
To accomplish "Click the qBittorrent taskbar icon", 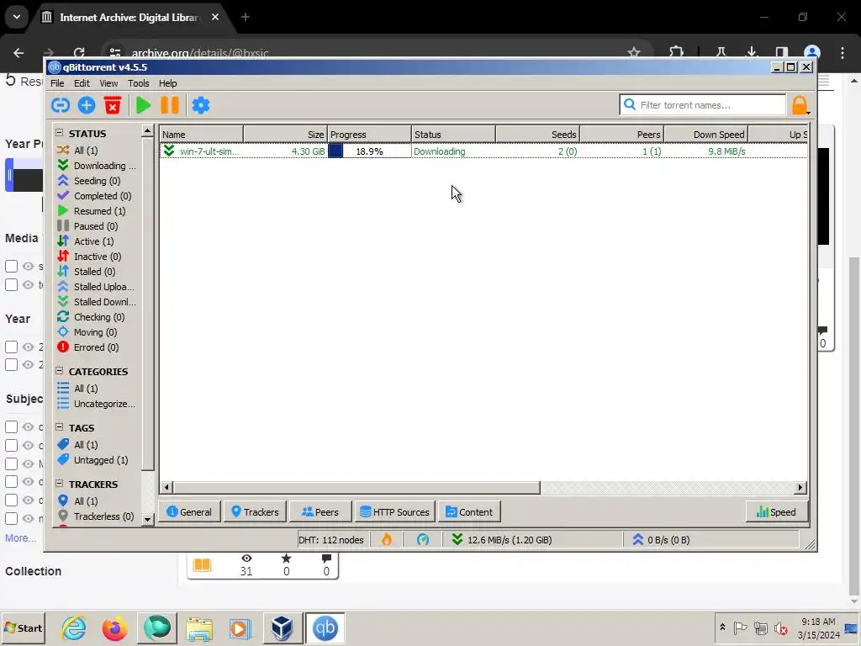I will coord(325,627).
